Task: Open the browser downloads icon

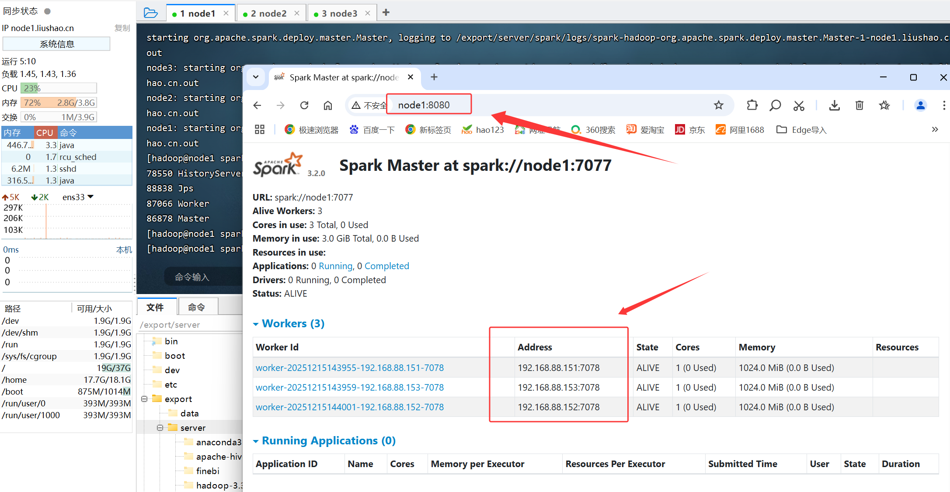Action: click(x=834, y=105)
